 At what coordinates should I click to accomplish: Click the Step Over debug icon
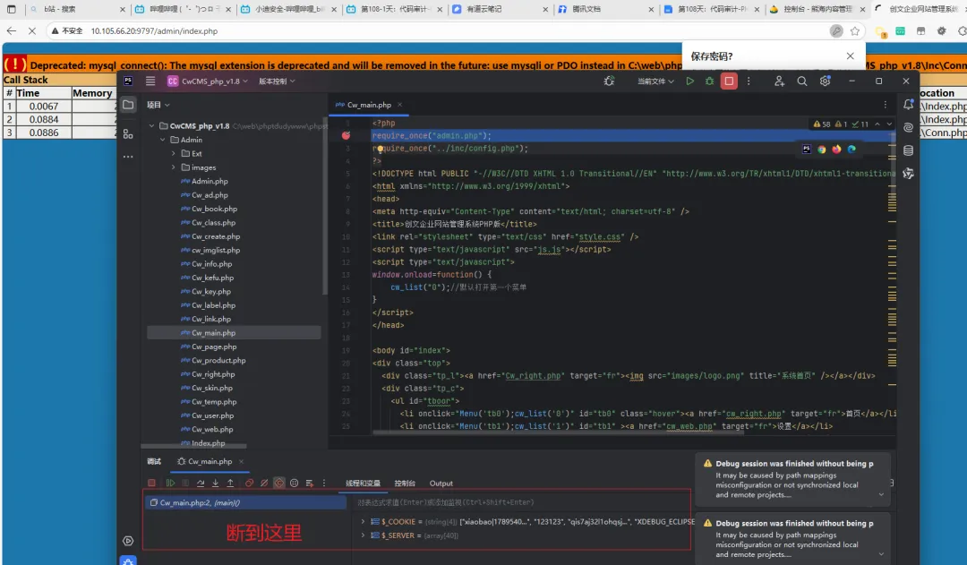tap(201, 483)
